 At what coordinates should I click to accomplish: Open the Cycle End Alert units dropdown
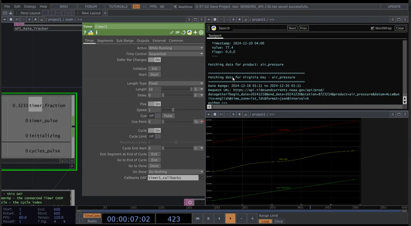[x=198, y=148]
